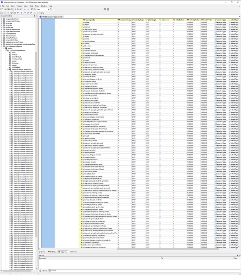
Task: Click the print icon beside User dropdown
Action: pos(51,9)
